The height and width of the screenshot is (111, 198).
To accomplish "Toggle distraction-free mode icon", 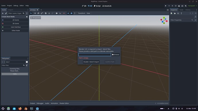I will pyautogui.click(x=168, y=10).
